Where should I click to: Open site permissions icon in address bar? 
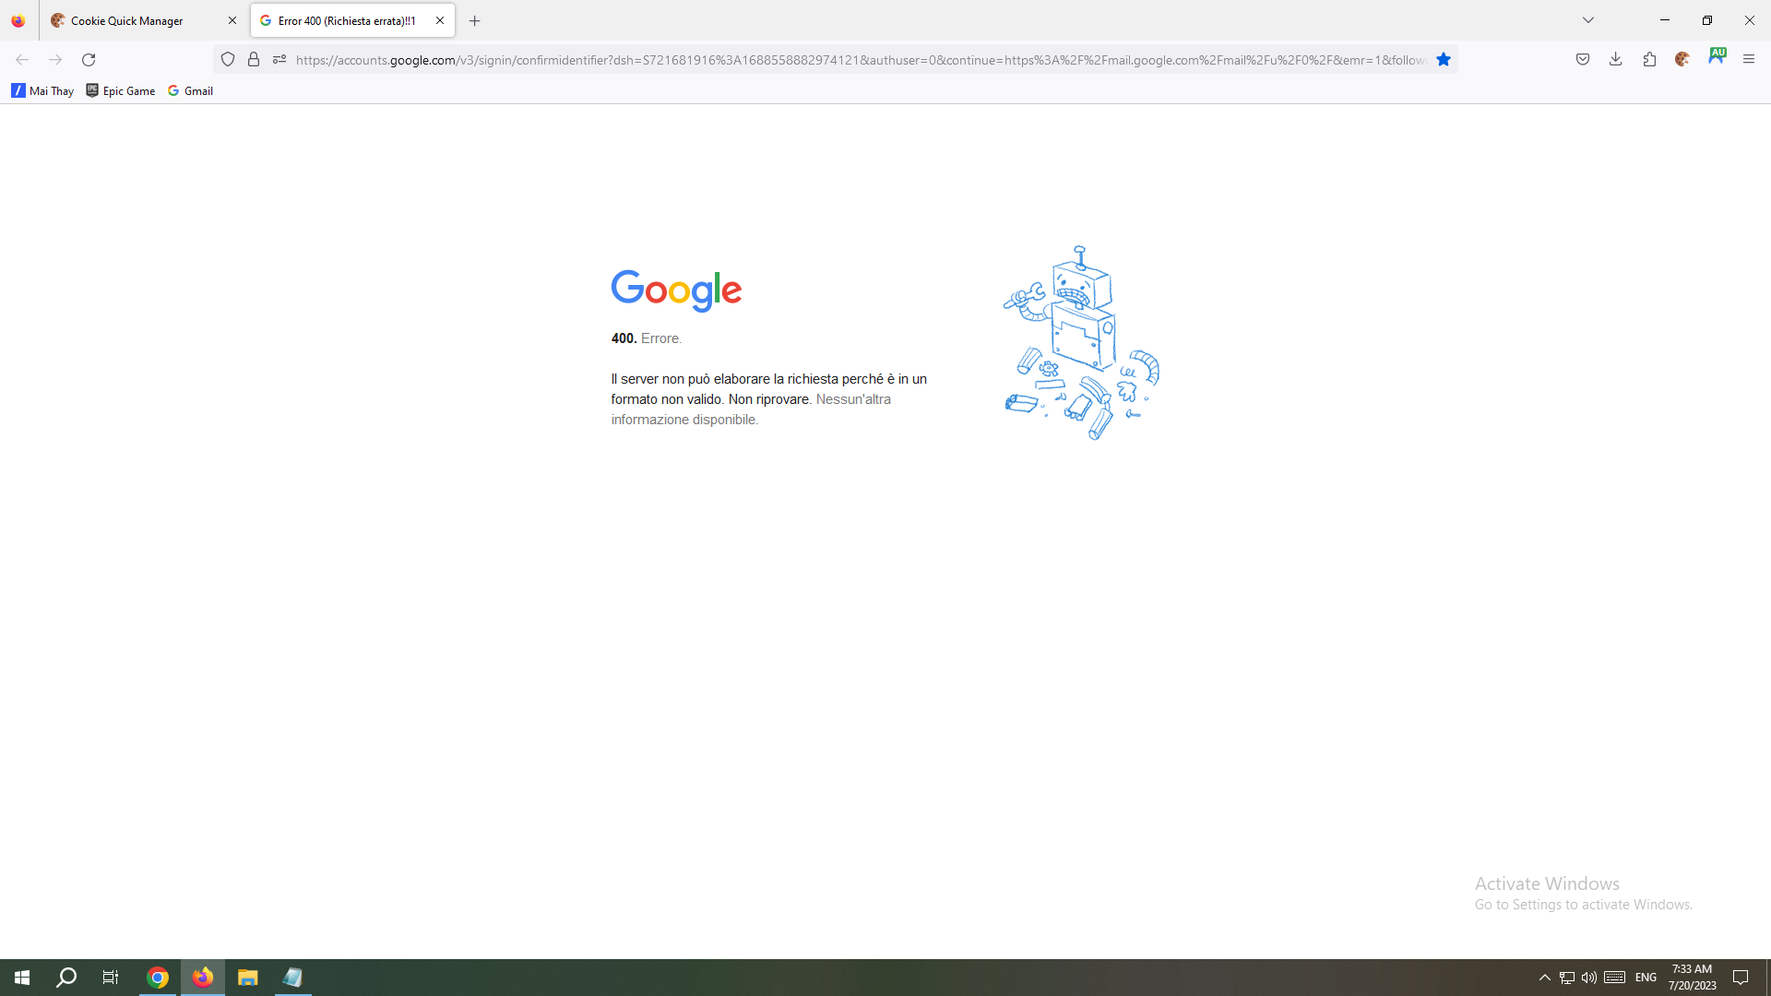point(279,60)
